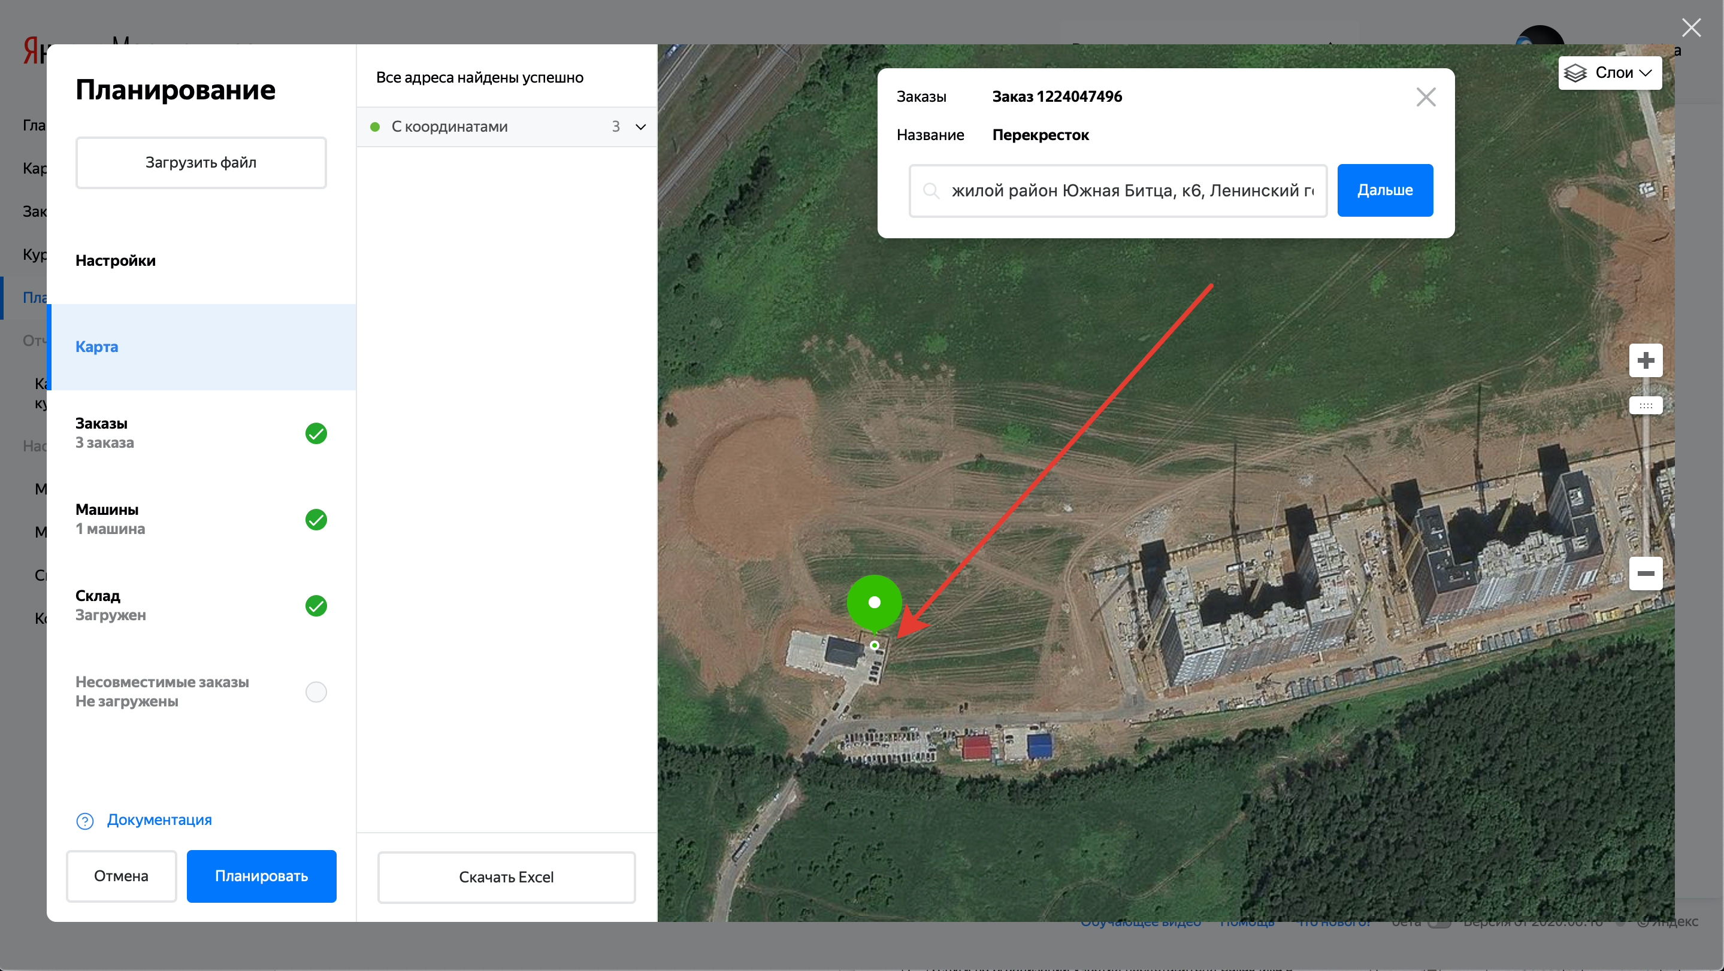The height and width of the screenshot is (971, 1724).
Task: Click the green checkmark next to Заказы
Action: tap(316, 433)
